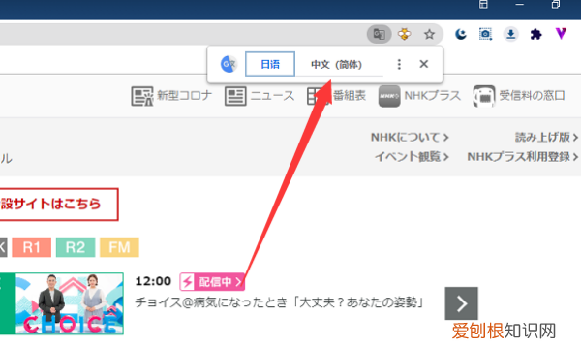The height and width of the screenshot is (349, 581).
Task: Select the 中文（简体） translation tab
Action: pos(336,65)
